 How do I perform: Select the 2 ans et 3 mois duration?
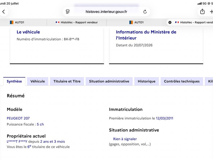[52, 142]
